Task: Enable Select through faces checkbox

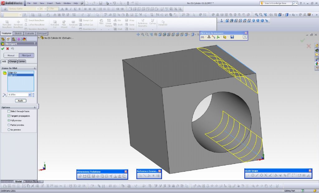Action: point(9,111)
